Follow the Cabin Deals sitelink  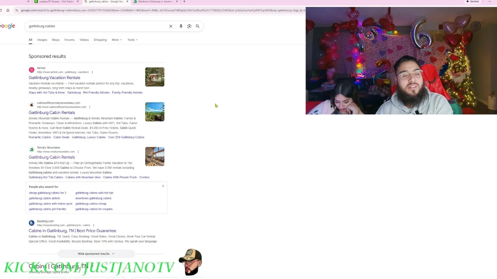click(x=61, y=137)
